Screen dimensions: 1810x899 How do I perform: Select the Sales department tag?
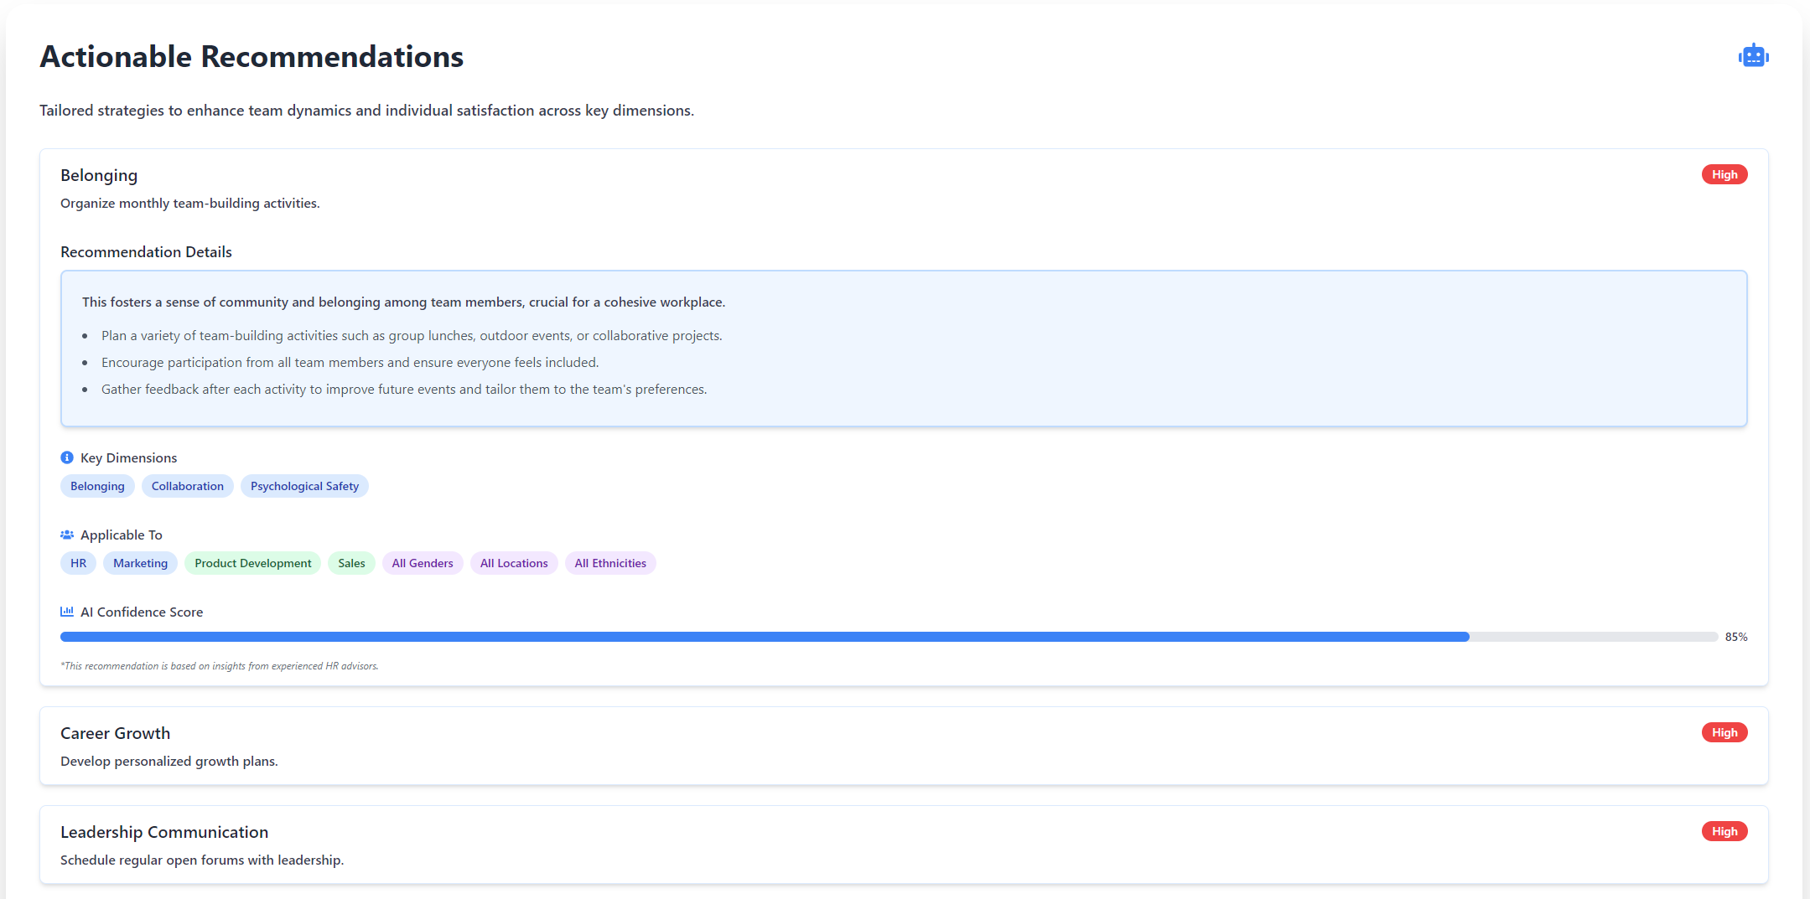click(351, 563)
